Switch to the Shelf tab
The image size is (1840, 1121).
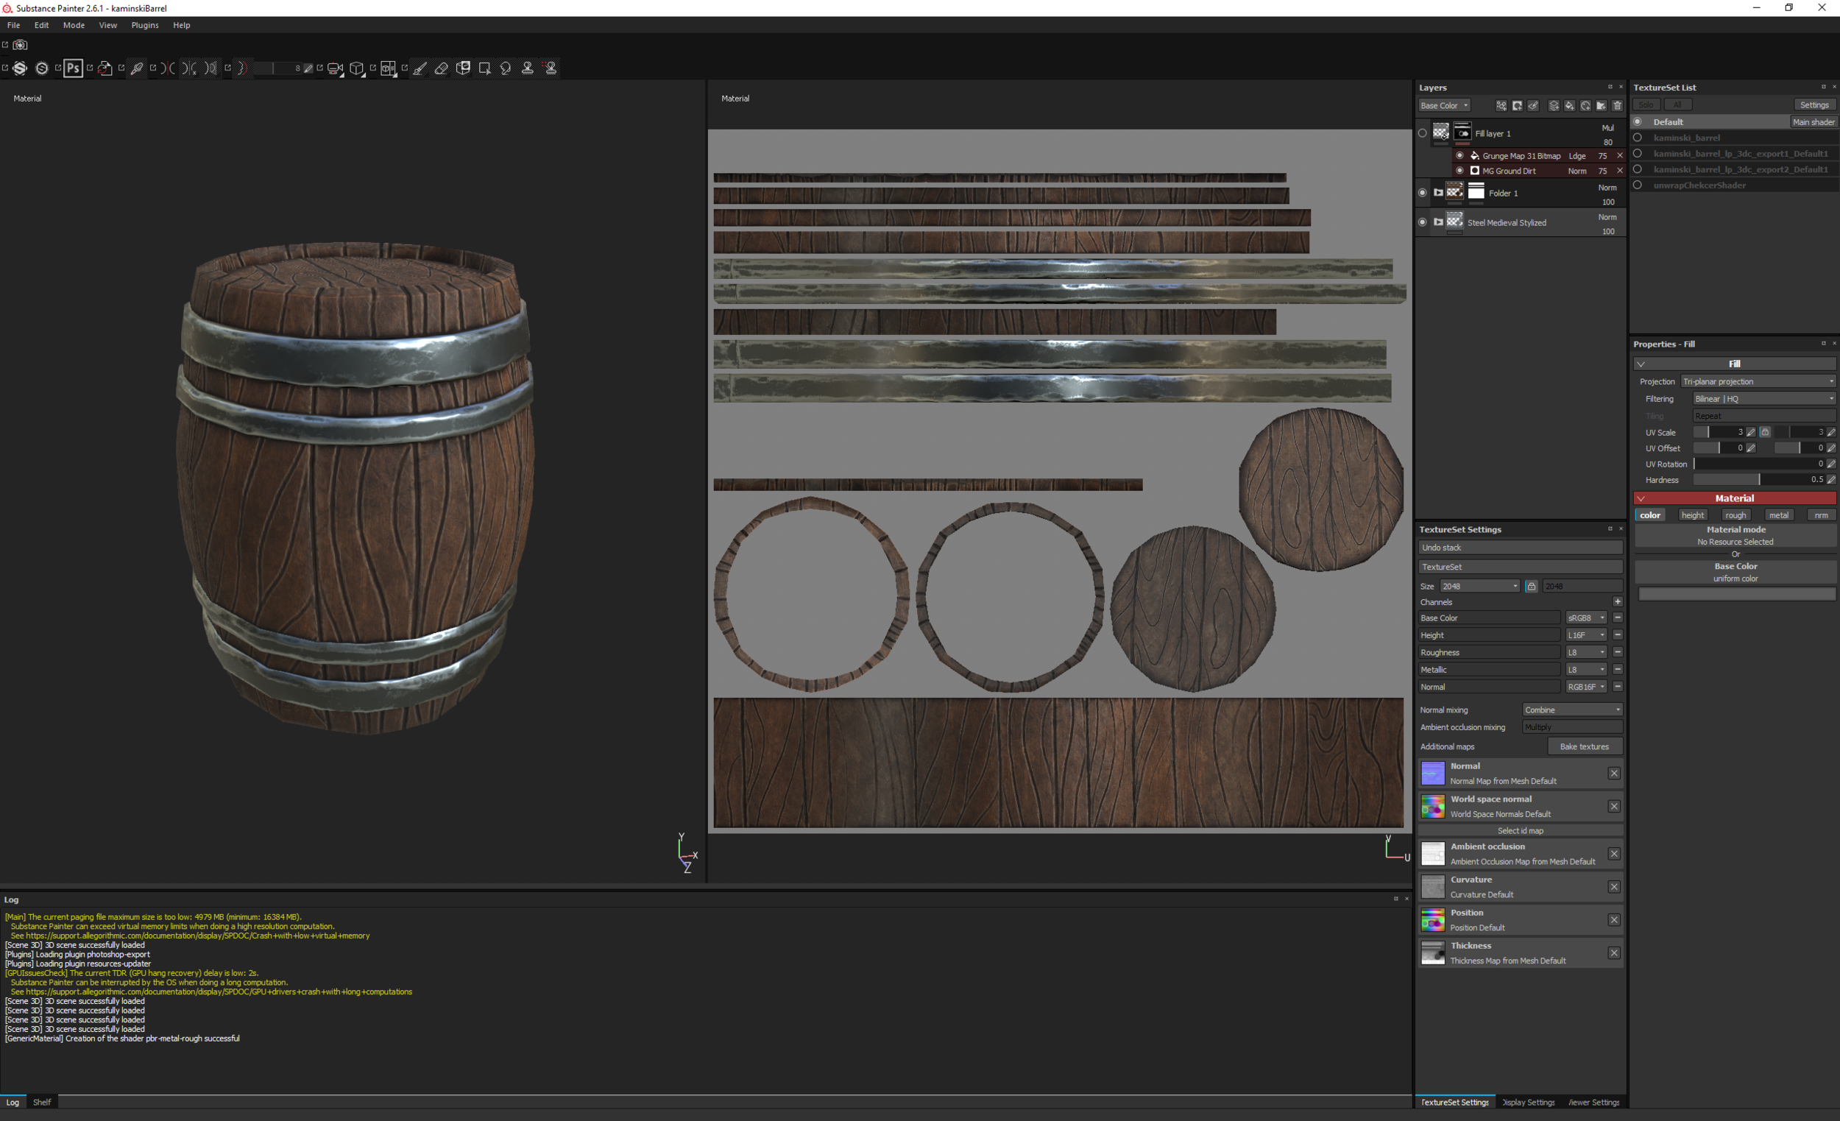point(42,1103)
